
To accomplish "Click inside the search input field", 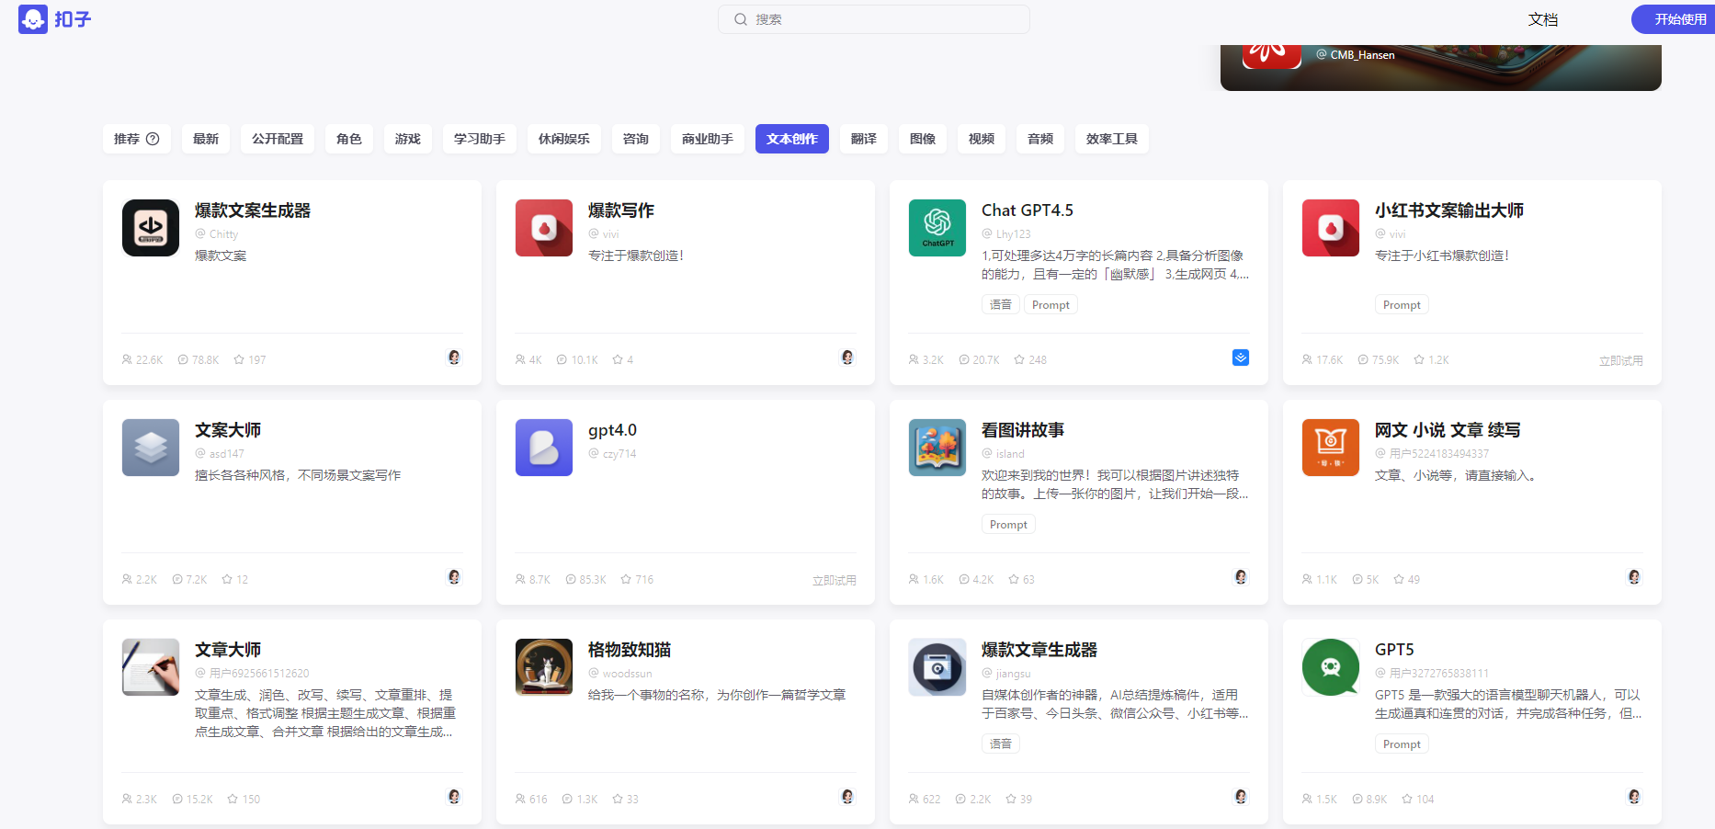I will coord(873,18).
